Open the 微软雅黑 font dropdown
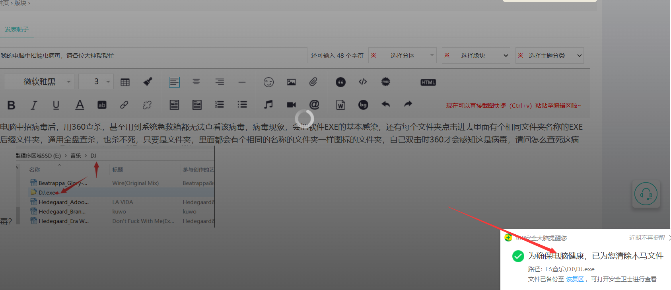 pyautogui.click(x=39, y=82)
